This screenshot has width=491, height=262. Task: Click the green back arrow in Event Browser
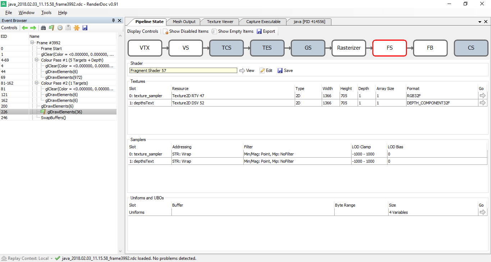[x=25, y=28]
